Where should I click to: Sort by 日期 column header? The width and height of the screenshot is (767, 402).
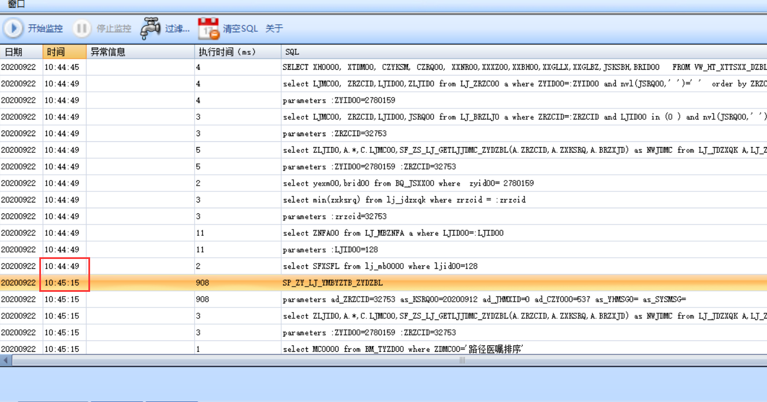pos(21,52)
